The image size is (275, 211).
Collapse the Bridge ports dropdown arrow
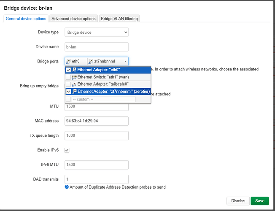point(125,61)
